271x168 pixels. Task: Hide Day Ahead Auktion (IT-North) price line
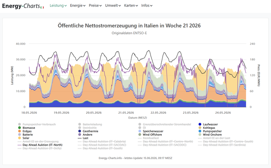pyautogui.click(x=40, y=145)
